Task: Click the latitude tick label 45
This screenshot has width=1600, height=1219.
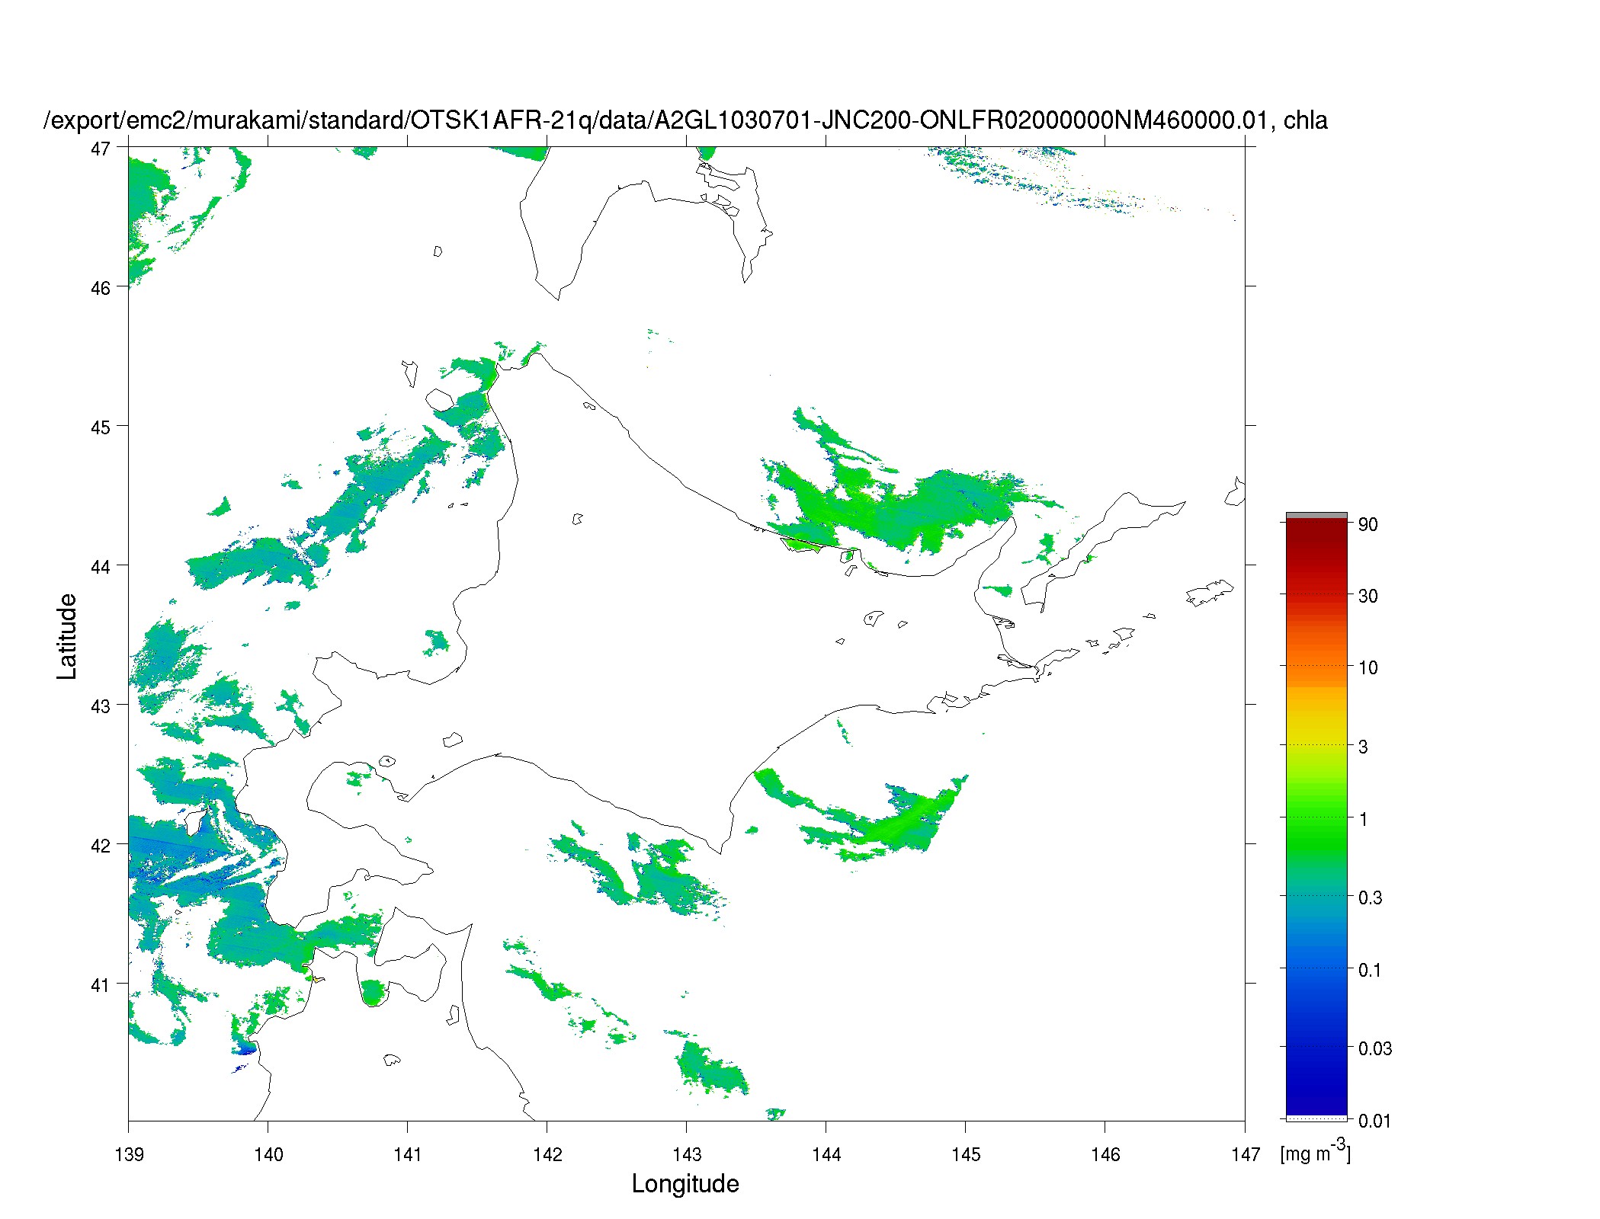Action: click(101, 427)
